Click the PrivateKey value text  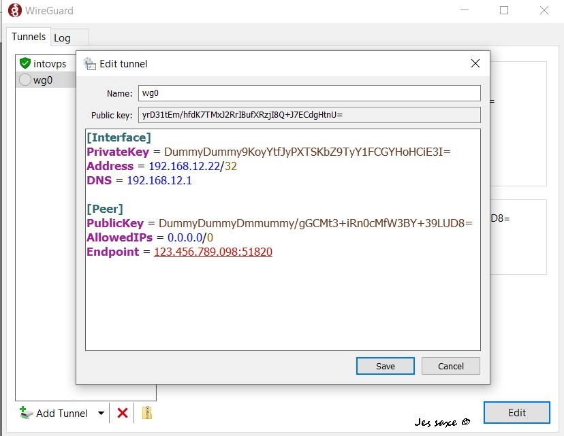(307, 152)
